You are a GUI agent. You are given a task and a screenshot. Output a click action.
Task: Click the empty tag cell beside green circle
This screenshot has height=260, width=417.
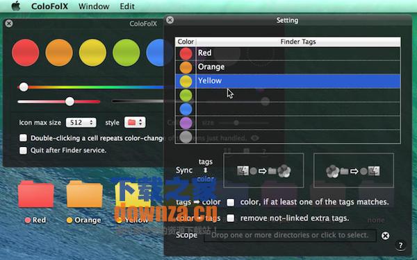(298, 95)
